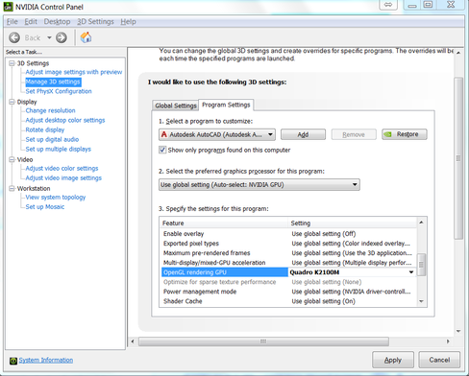This screenshot has height=376, width=469.
Task: Click the Apply button
Action: [x=393, y=360]
